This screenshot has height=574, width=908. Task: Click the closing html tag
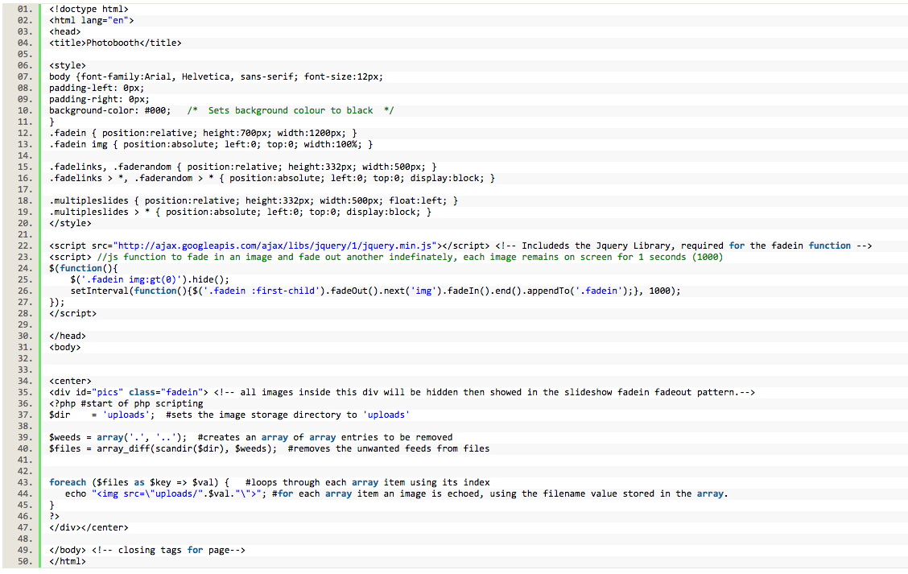[x=68, y=562]
